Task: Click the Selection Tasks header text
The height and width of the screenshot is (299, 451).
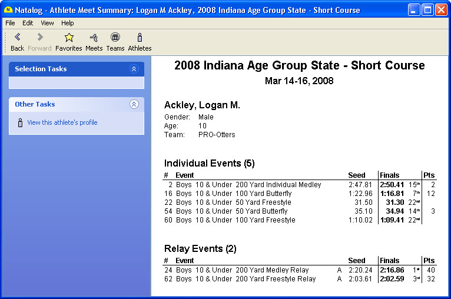Action: tap(41, 69)
